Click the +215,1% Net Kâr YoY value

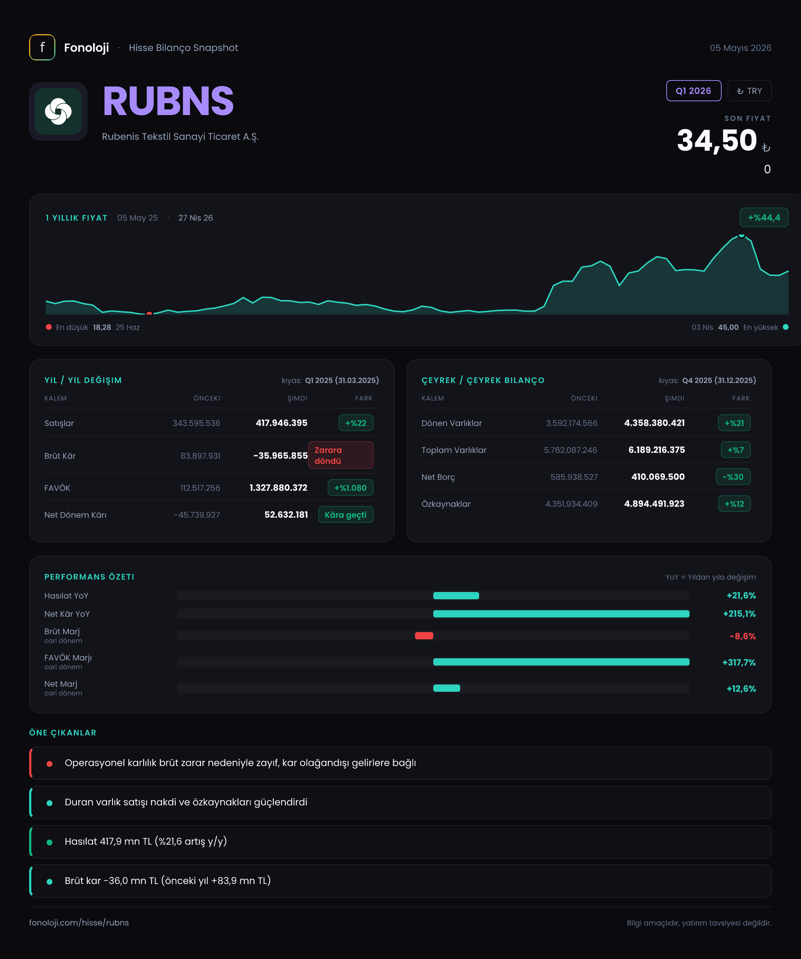pyautogui.click(x=739, y=614)
